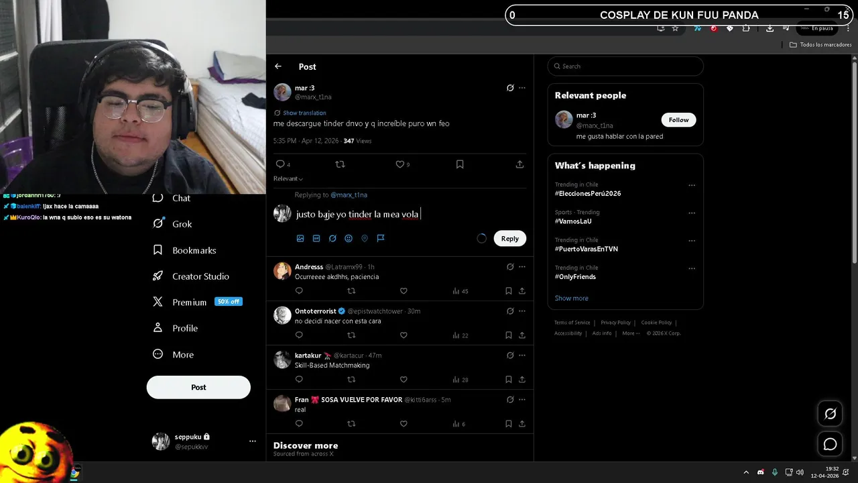The height and width of the screenshot is (483, 858).
Task: Open Messages floating chat button
Action: [830, 444]
